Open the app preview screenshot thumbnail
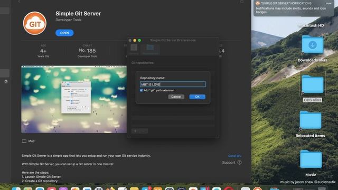 (74, 99)
